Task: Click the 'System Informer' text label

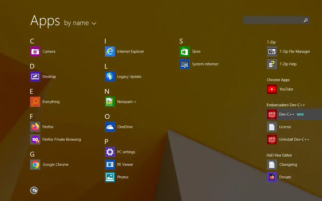Action: pos(205,64)
